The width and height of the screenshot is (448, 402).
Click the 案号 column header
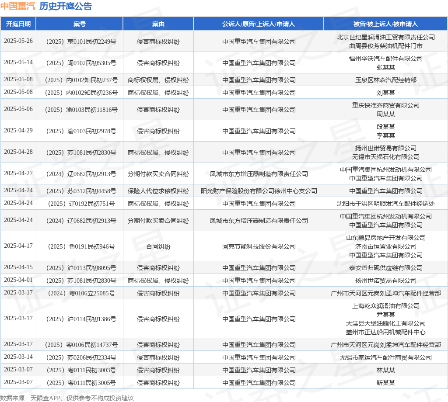pyautogui.click(x=80, y=24)
